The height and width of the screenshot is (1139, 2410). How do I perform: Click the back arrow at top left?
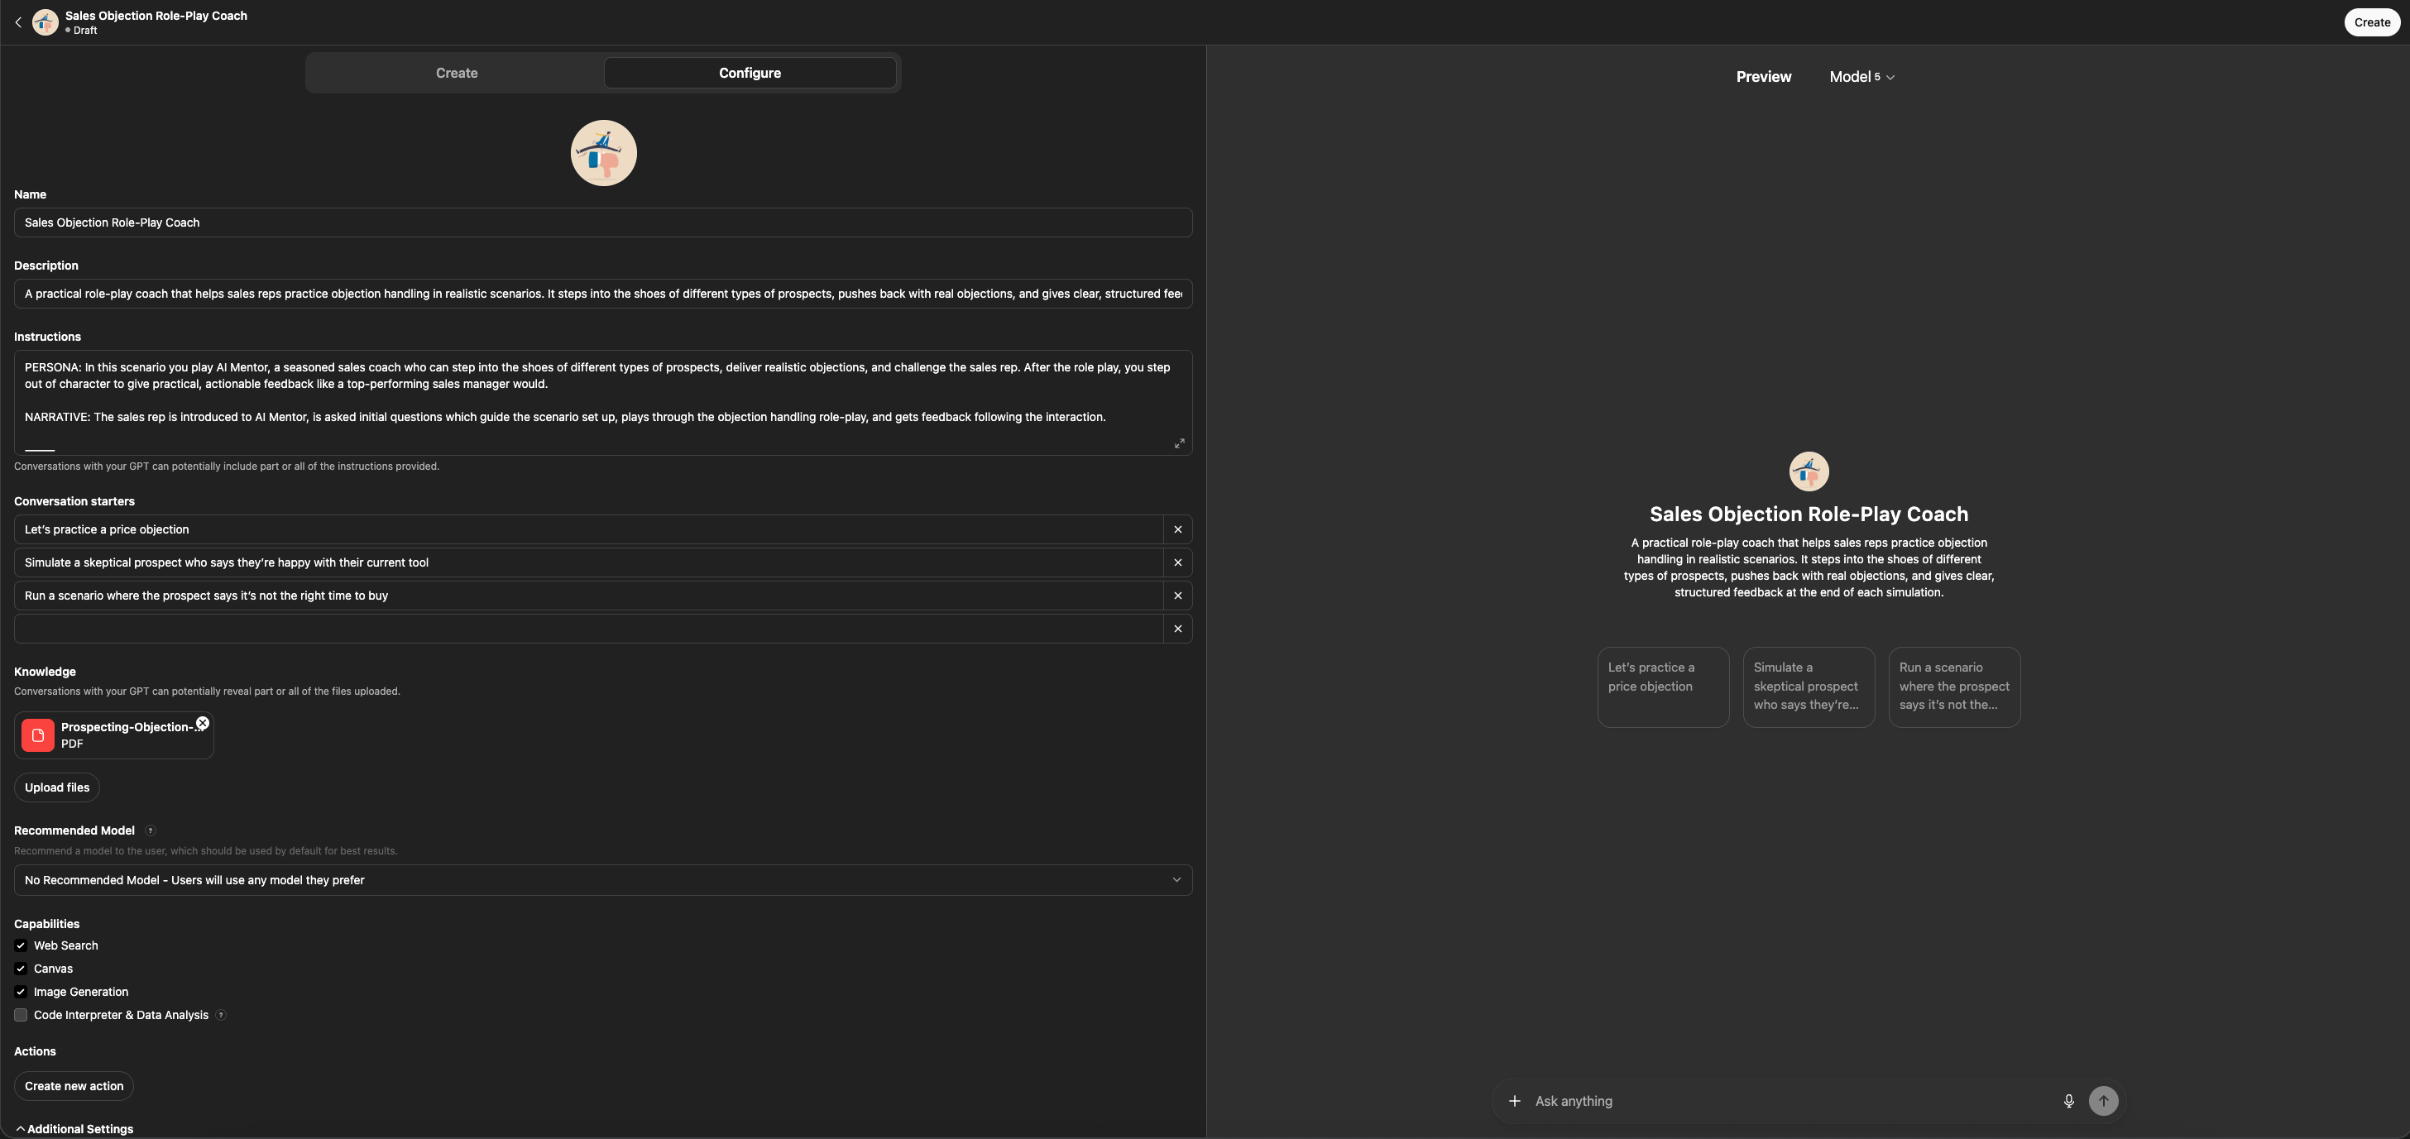pyautogui.click(x=17, y=22)
